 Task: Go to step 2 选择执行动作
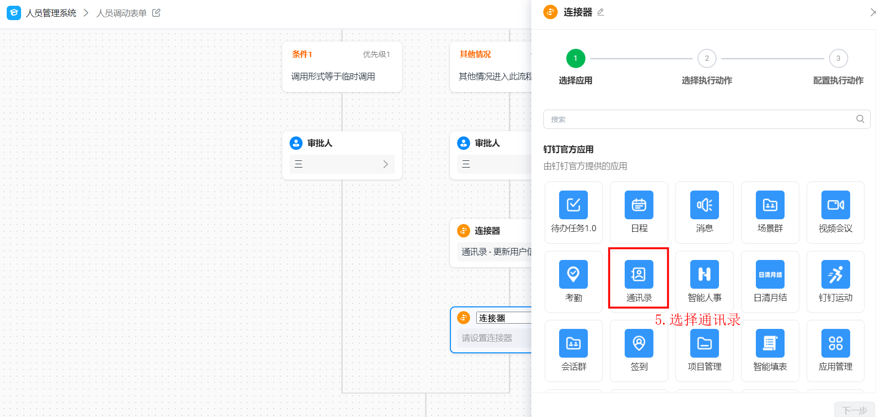(707, 58)
